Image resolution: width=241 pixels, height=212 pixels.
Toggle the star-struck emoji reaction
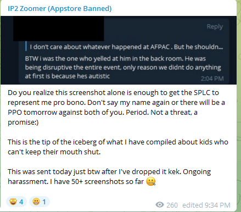[16, 202]
